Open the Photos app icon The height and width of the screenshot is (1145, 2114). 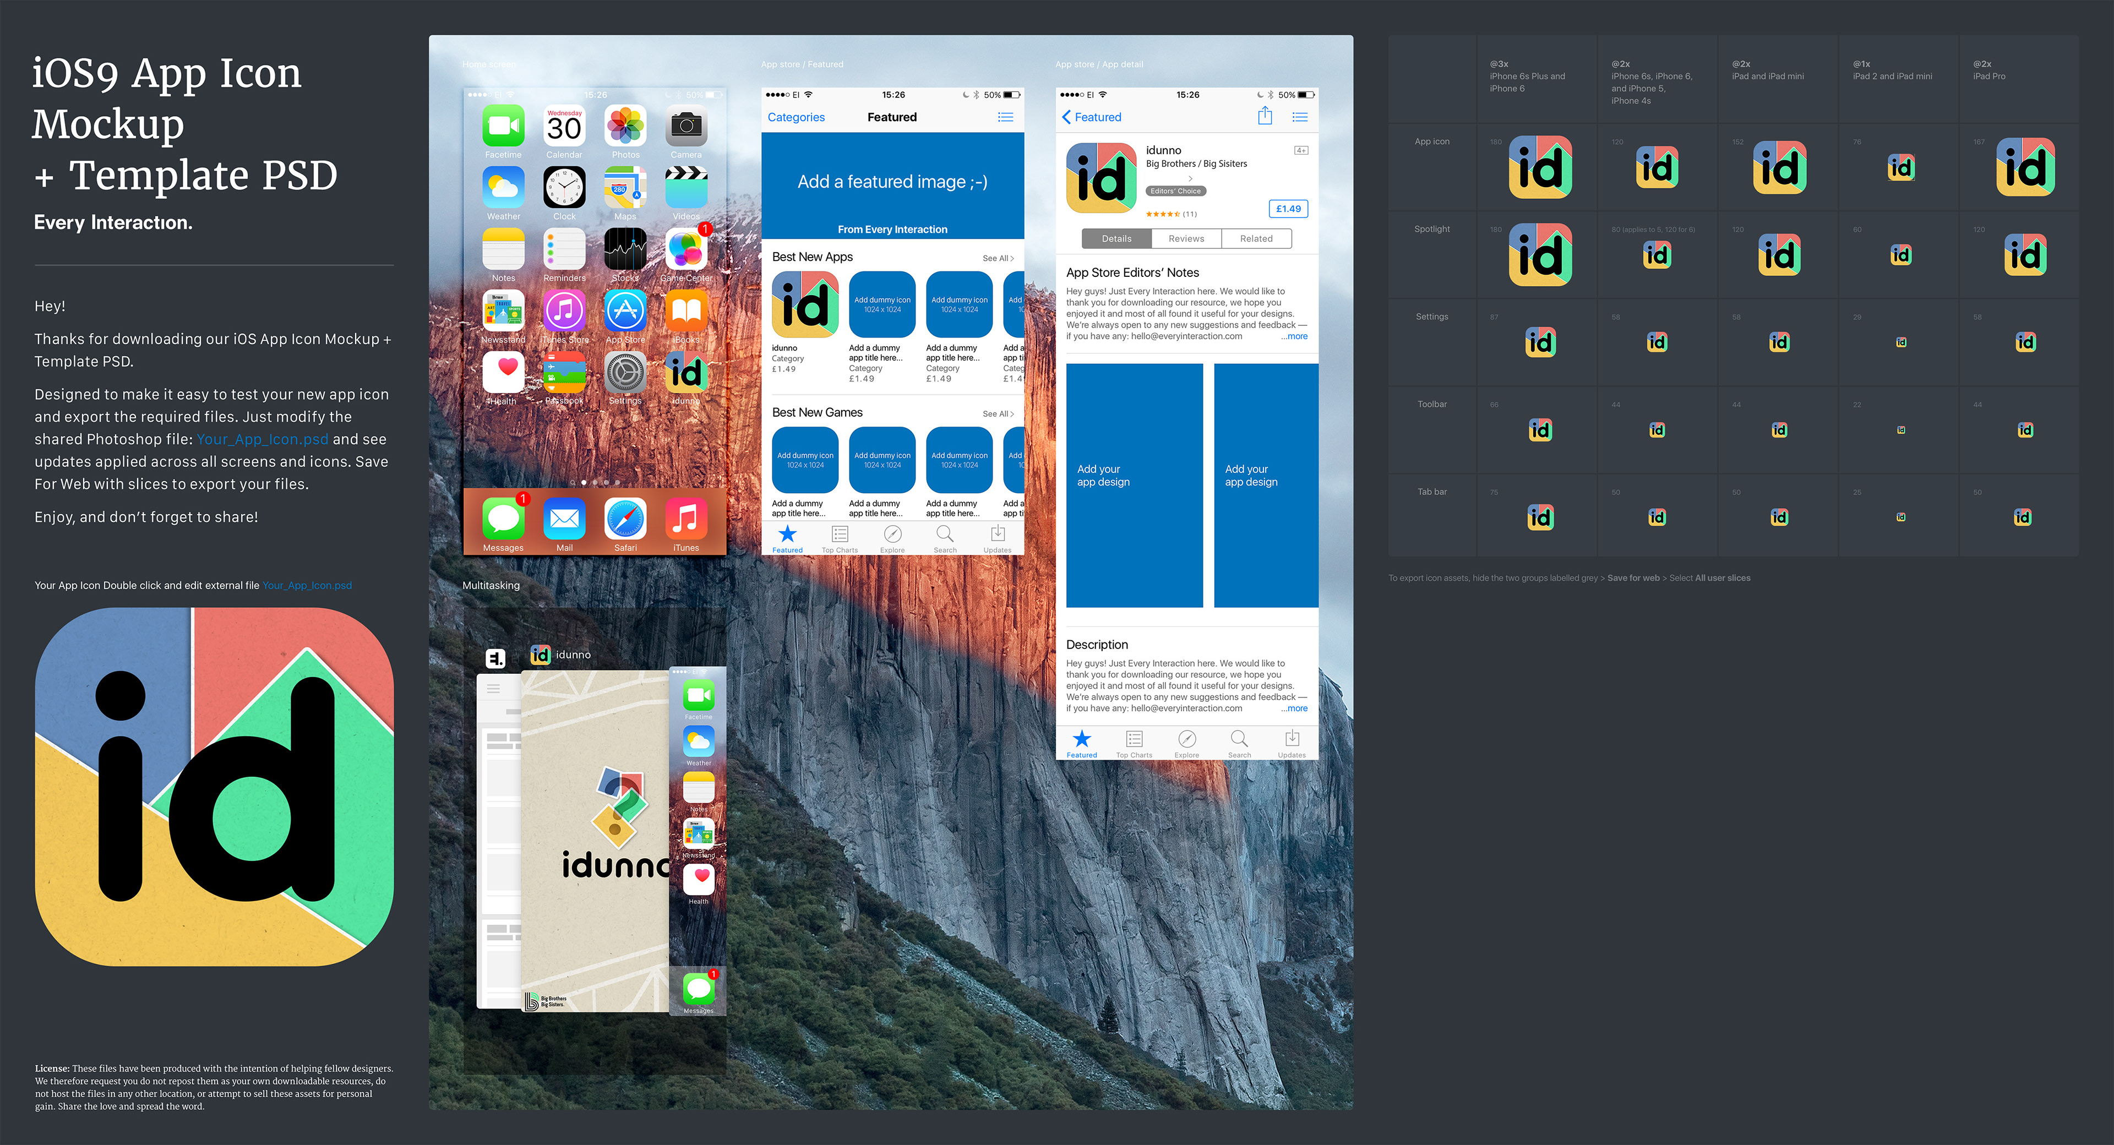(x=625, y=126)
